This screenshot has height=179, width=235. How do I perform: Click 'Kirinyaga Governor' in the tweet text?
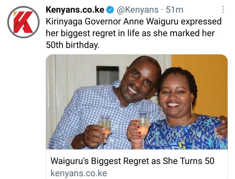coord(83,22)
